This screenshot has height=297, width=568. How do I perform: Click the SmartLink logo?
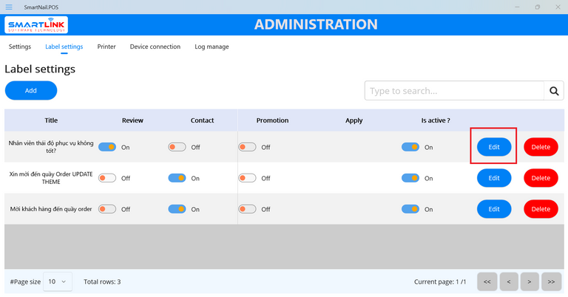point(36,26)
